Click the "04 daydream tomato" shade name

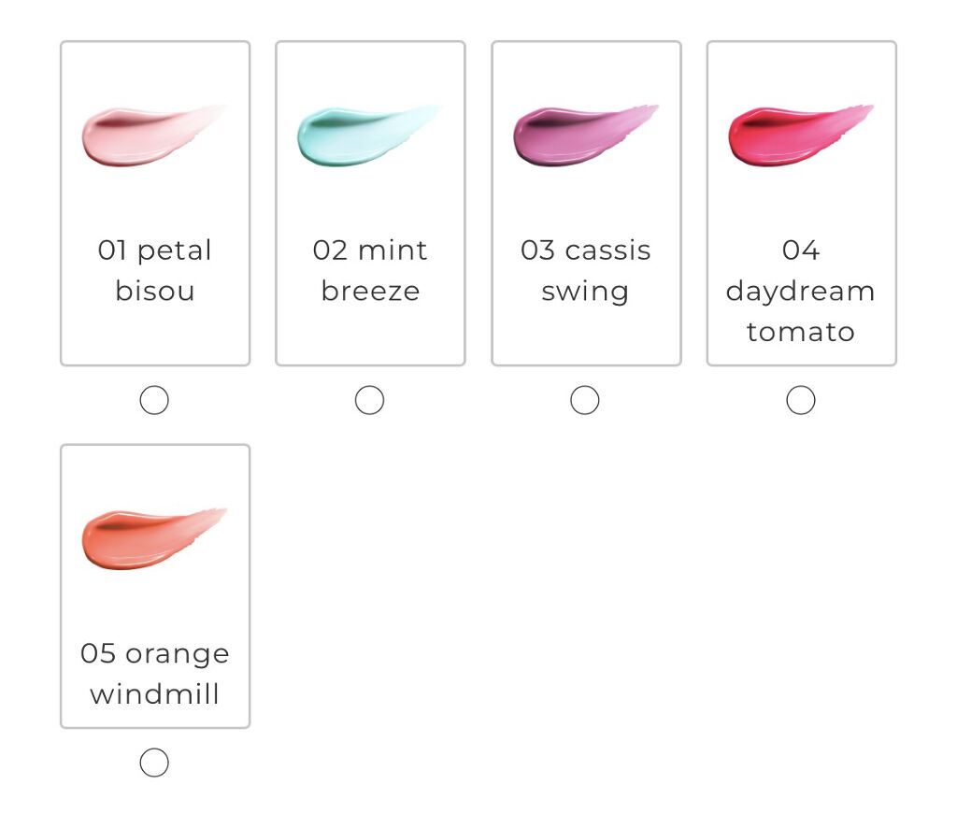pos(801,291)
